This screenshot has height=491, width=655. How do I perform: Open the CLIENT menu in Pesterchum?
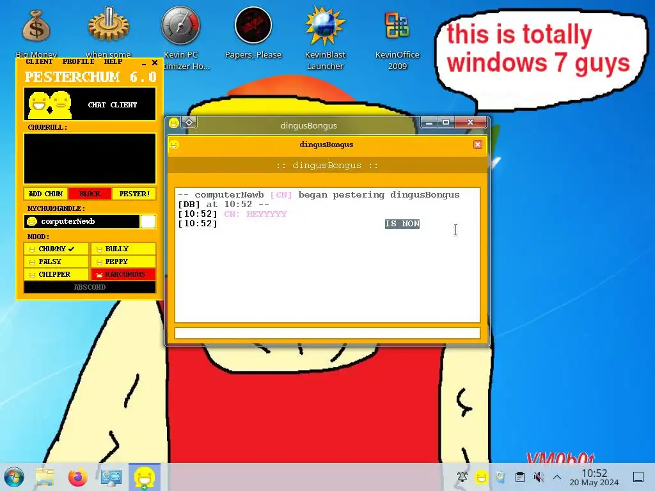(39, 62)
